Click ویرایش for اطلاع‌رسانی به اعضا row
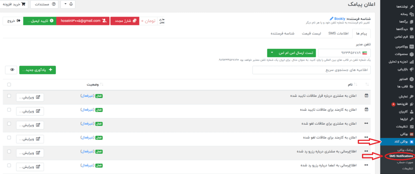This screenshot has width=415, height=174. click(30, 166)
